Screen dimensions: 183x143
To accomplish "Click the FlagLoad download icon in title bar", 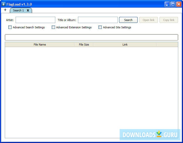I will pos(3,4).
